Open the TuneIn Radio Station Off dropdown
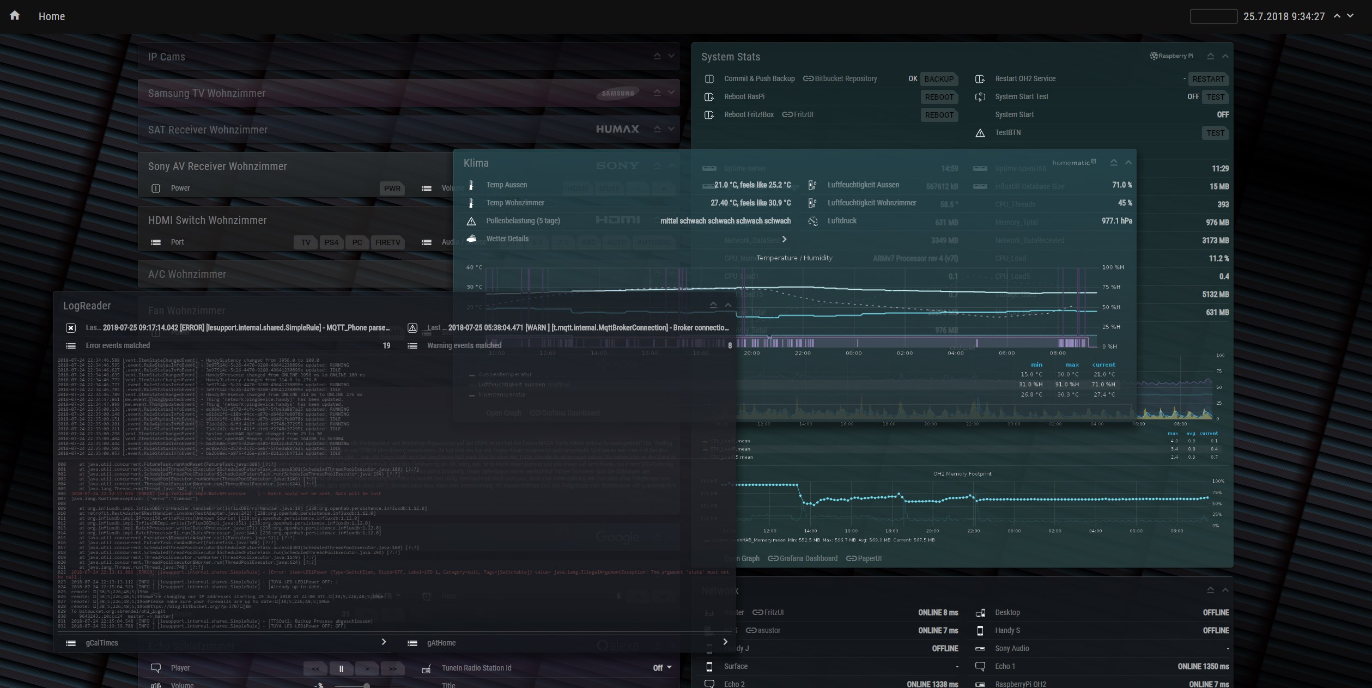Image resolution: width=1372 pixels, height=688 pixels. (662, 668)
